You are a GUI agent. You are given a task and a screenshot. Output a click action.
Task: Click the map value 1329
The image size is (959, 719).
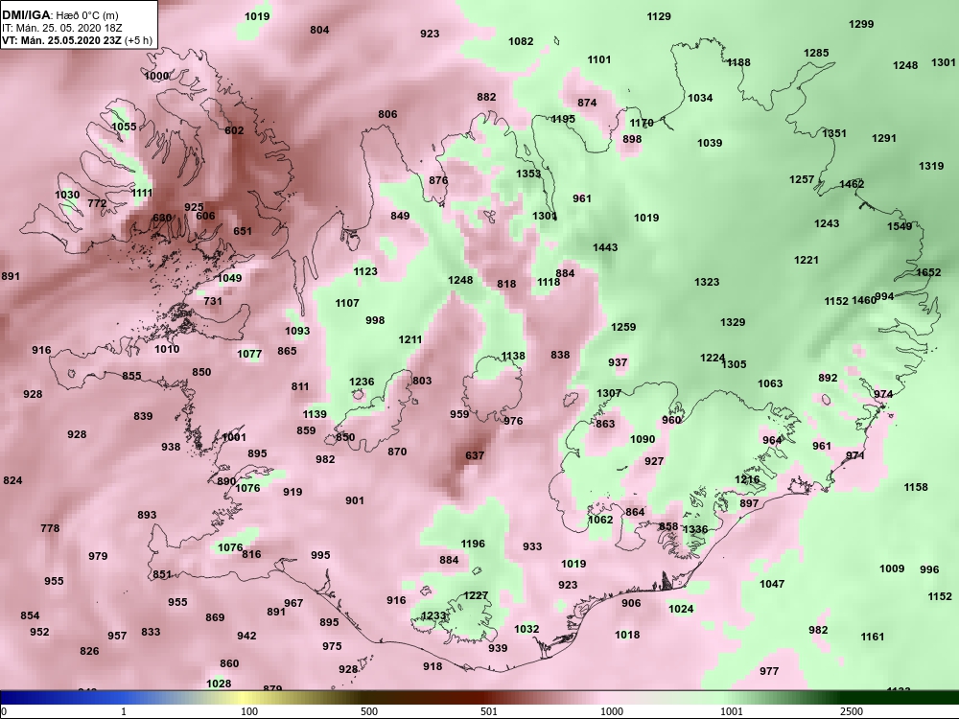coord(733,322)
